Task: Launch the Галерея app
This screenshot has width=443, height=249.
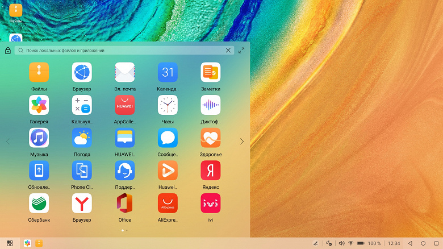Action: point(39,105)
